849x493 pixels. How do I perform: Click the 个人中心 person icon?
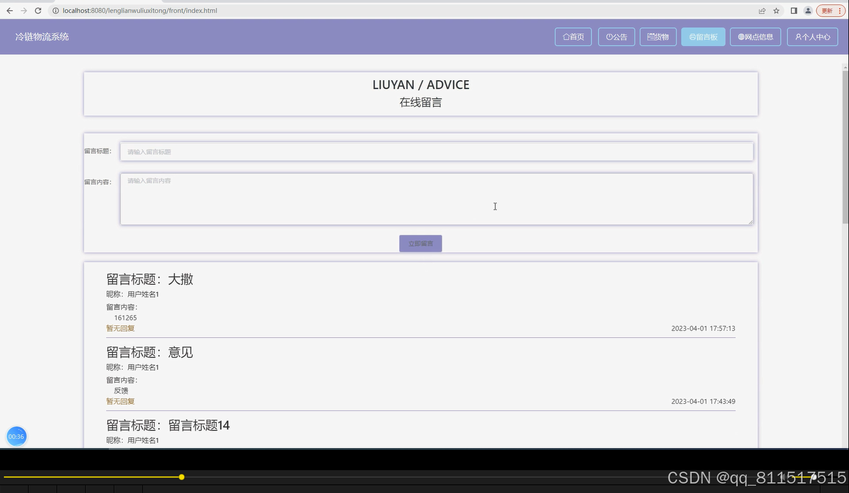point(799,36)
